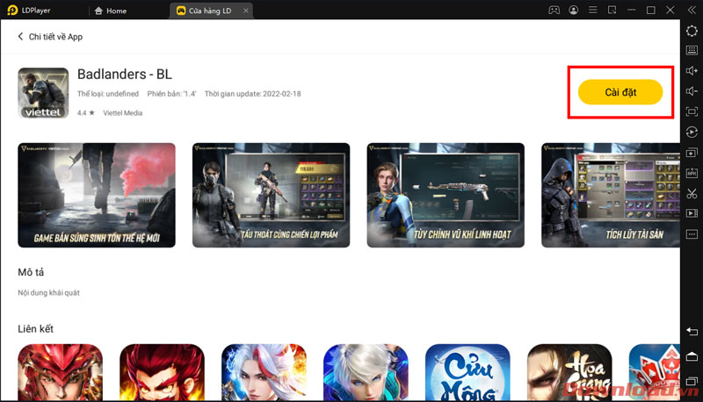Open related game with white-haired swordsman and flames
The height and width of the screenshot is (402, 703).
[265, 372]
